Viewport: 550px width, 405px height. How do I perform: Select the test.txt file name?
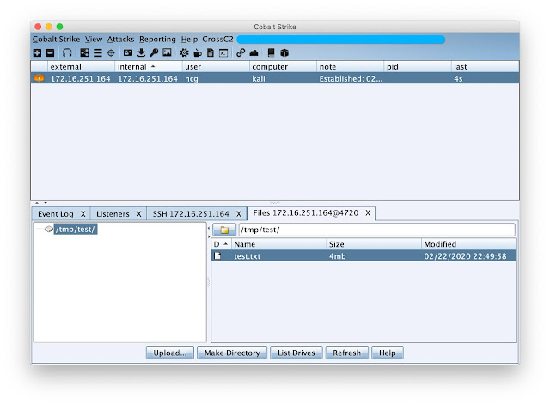[x=247, y=256]
